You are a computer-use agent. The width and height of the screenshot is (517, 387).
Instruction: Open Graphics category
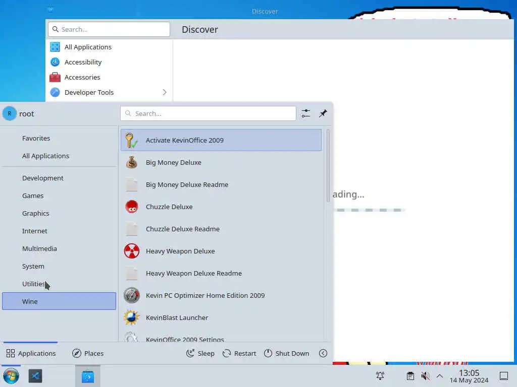click(x=60, y=213)
